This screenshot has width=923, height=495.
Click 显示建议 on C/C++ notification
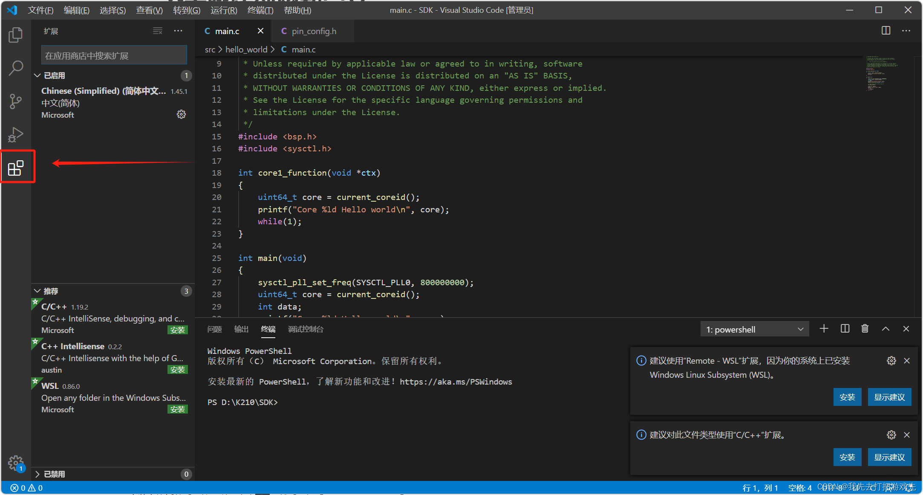[x=889, y=457]
